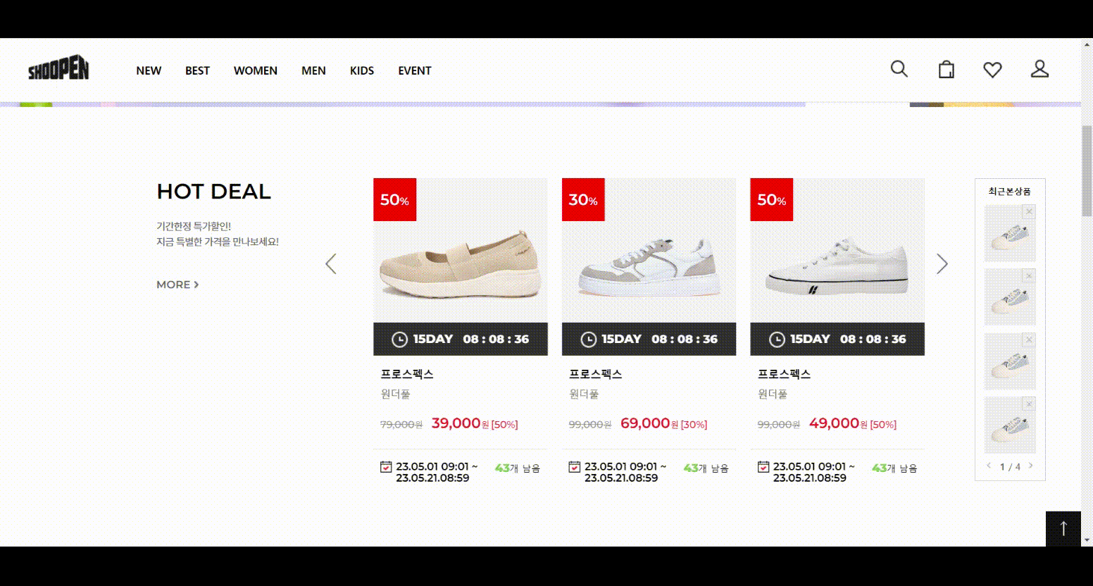The height and width of the screenshot is (586, 1093).
Task: Open the WOMEN menu
Action: pos(256,70)
